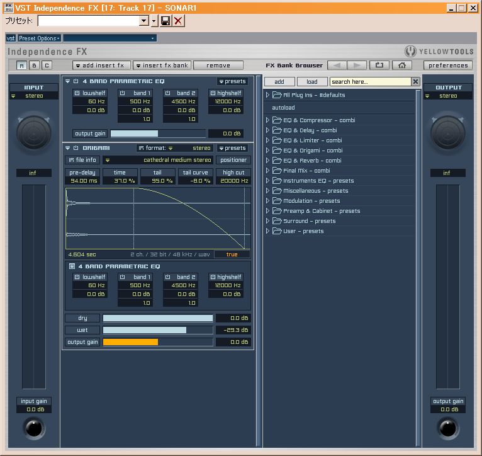This screenshot has width=482, height=456.
Task: Toggle band 2 in the lower EQ
Action: point(167,277)
